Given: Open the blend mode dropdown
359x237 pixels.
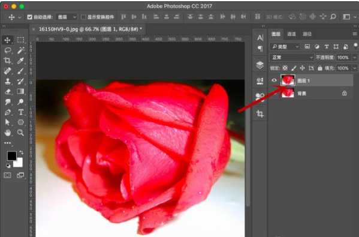Looking at the screenshot, I should pos(291,58).
